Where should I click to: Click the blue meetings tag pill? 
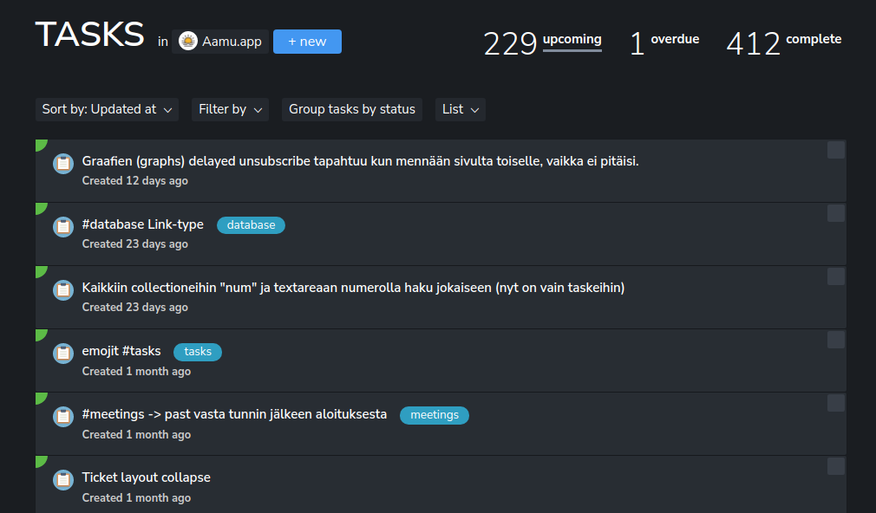click(434, 415)
